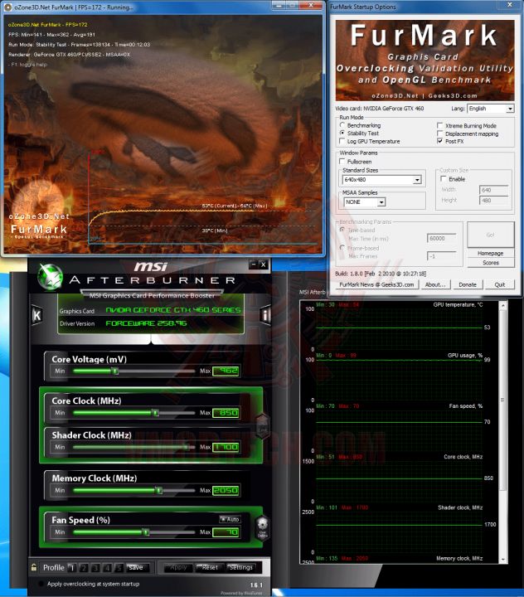Click the Fan Speed value field 70

click(x=226, y=531)
